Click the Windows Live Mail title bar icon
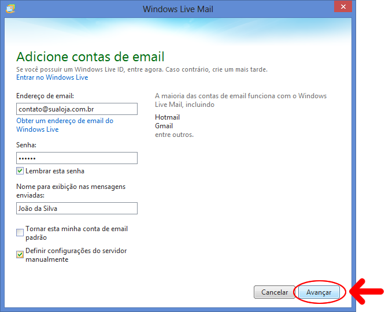 tap(10, 9)
